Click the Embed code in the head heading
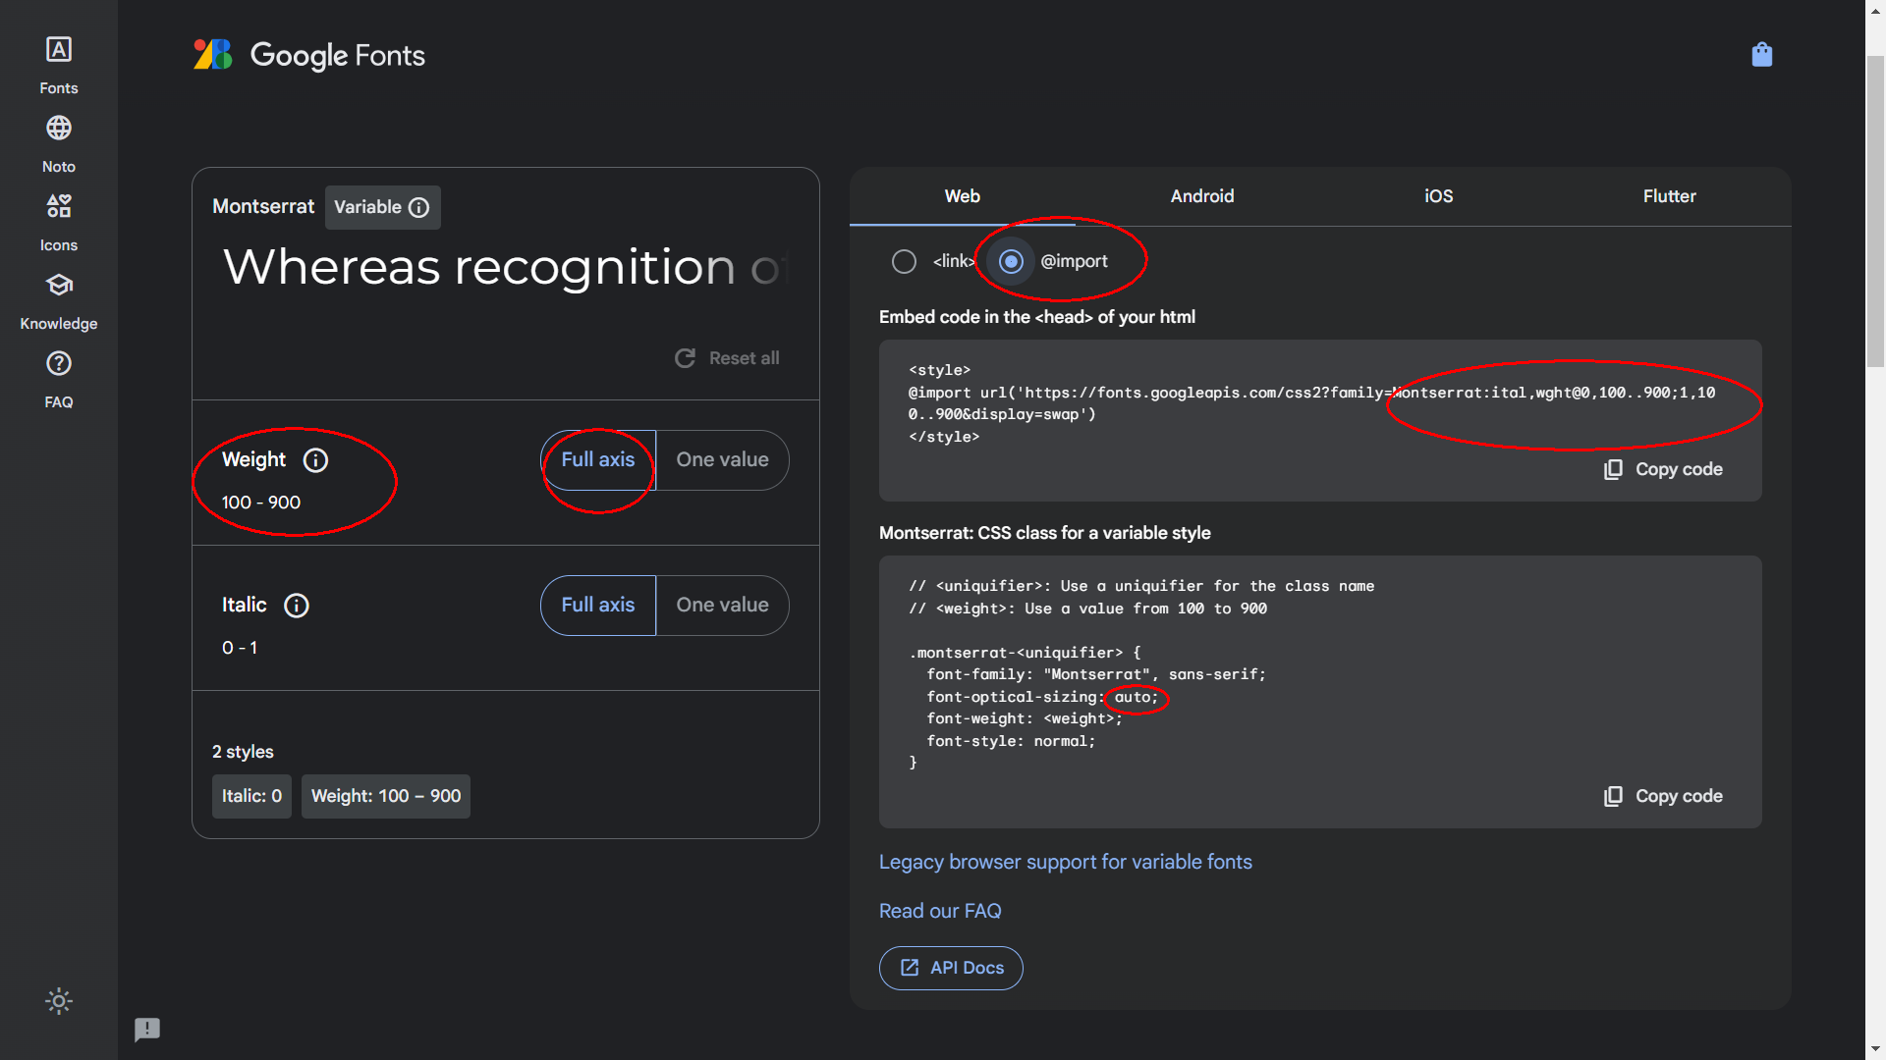 pos(1037,317)
